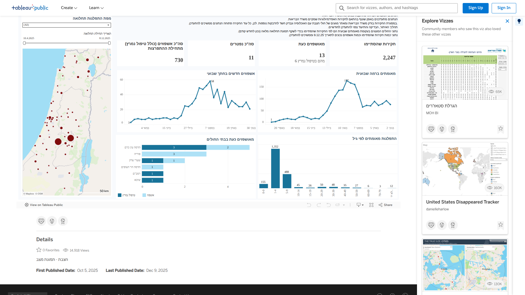The image size is (525, 295).
Task: Click the right handle of the date slider
Action: pos(109,43)
